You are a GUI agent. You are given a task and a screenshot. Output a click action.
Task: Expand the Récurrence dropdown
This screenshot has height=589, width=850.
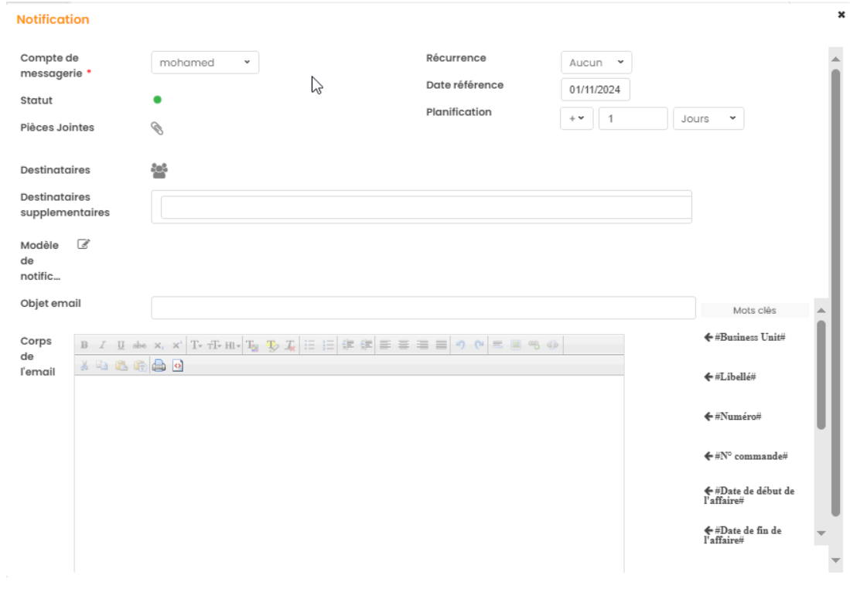click(x=596, y=63)
